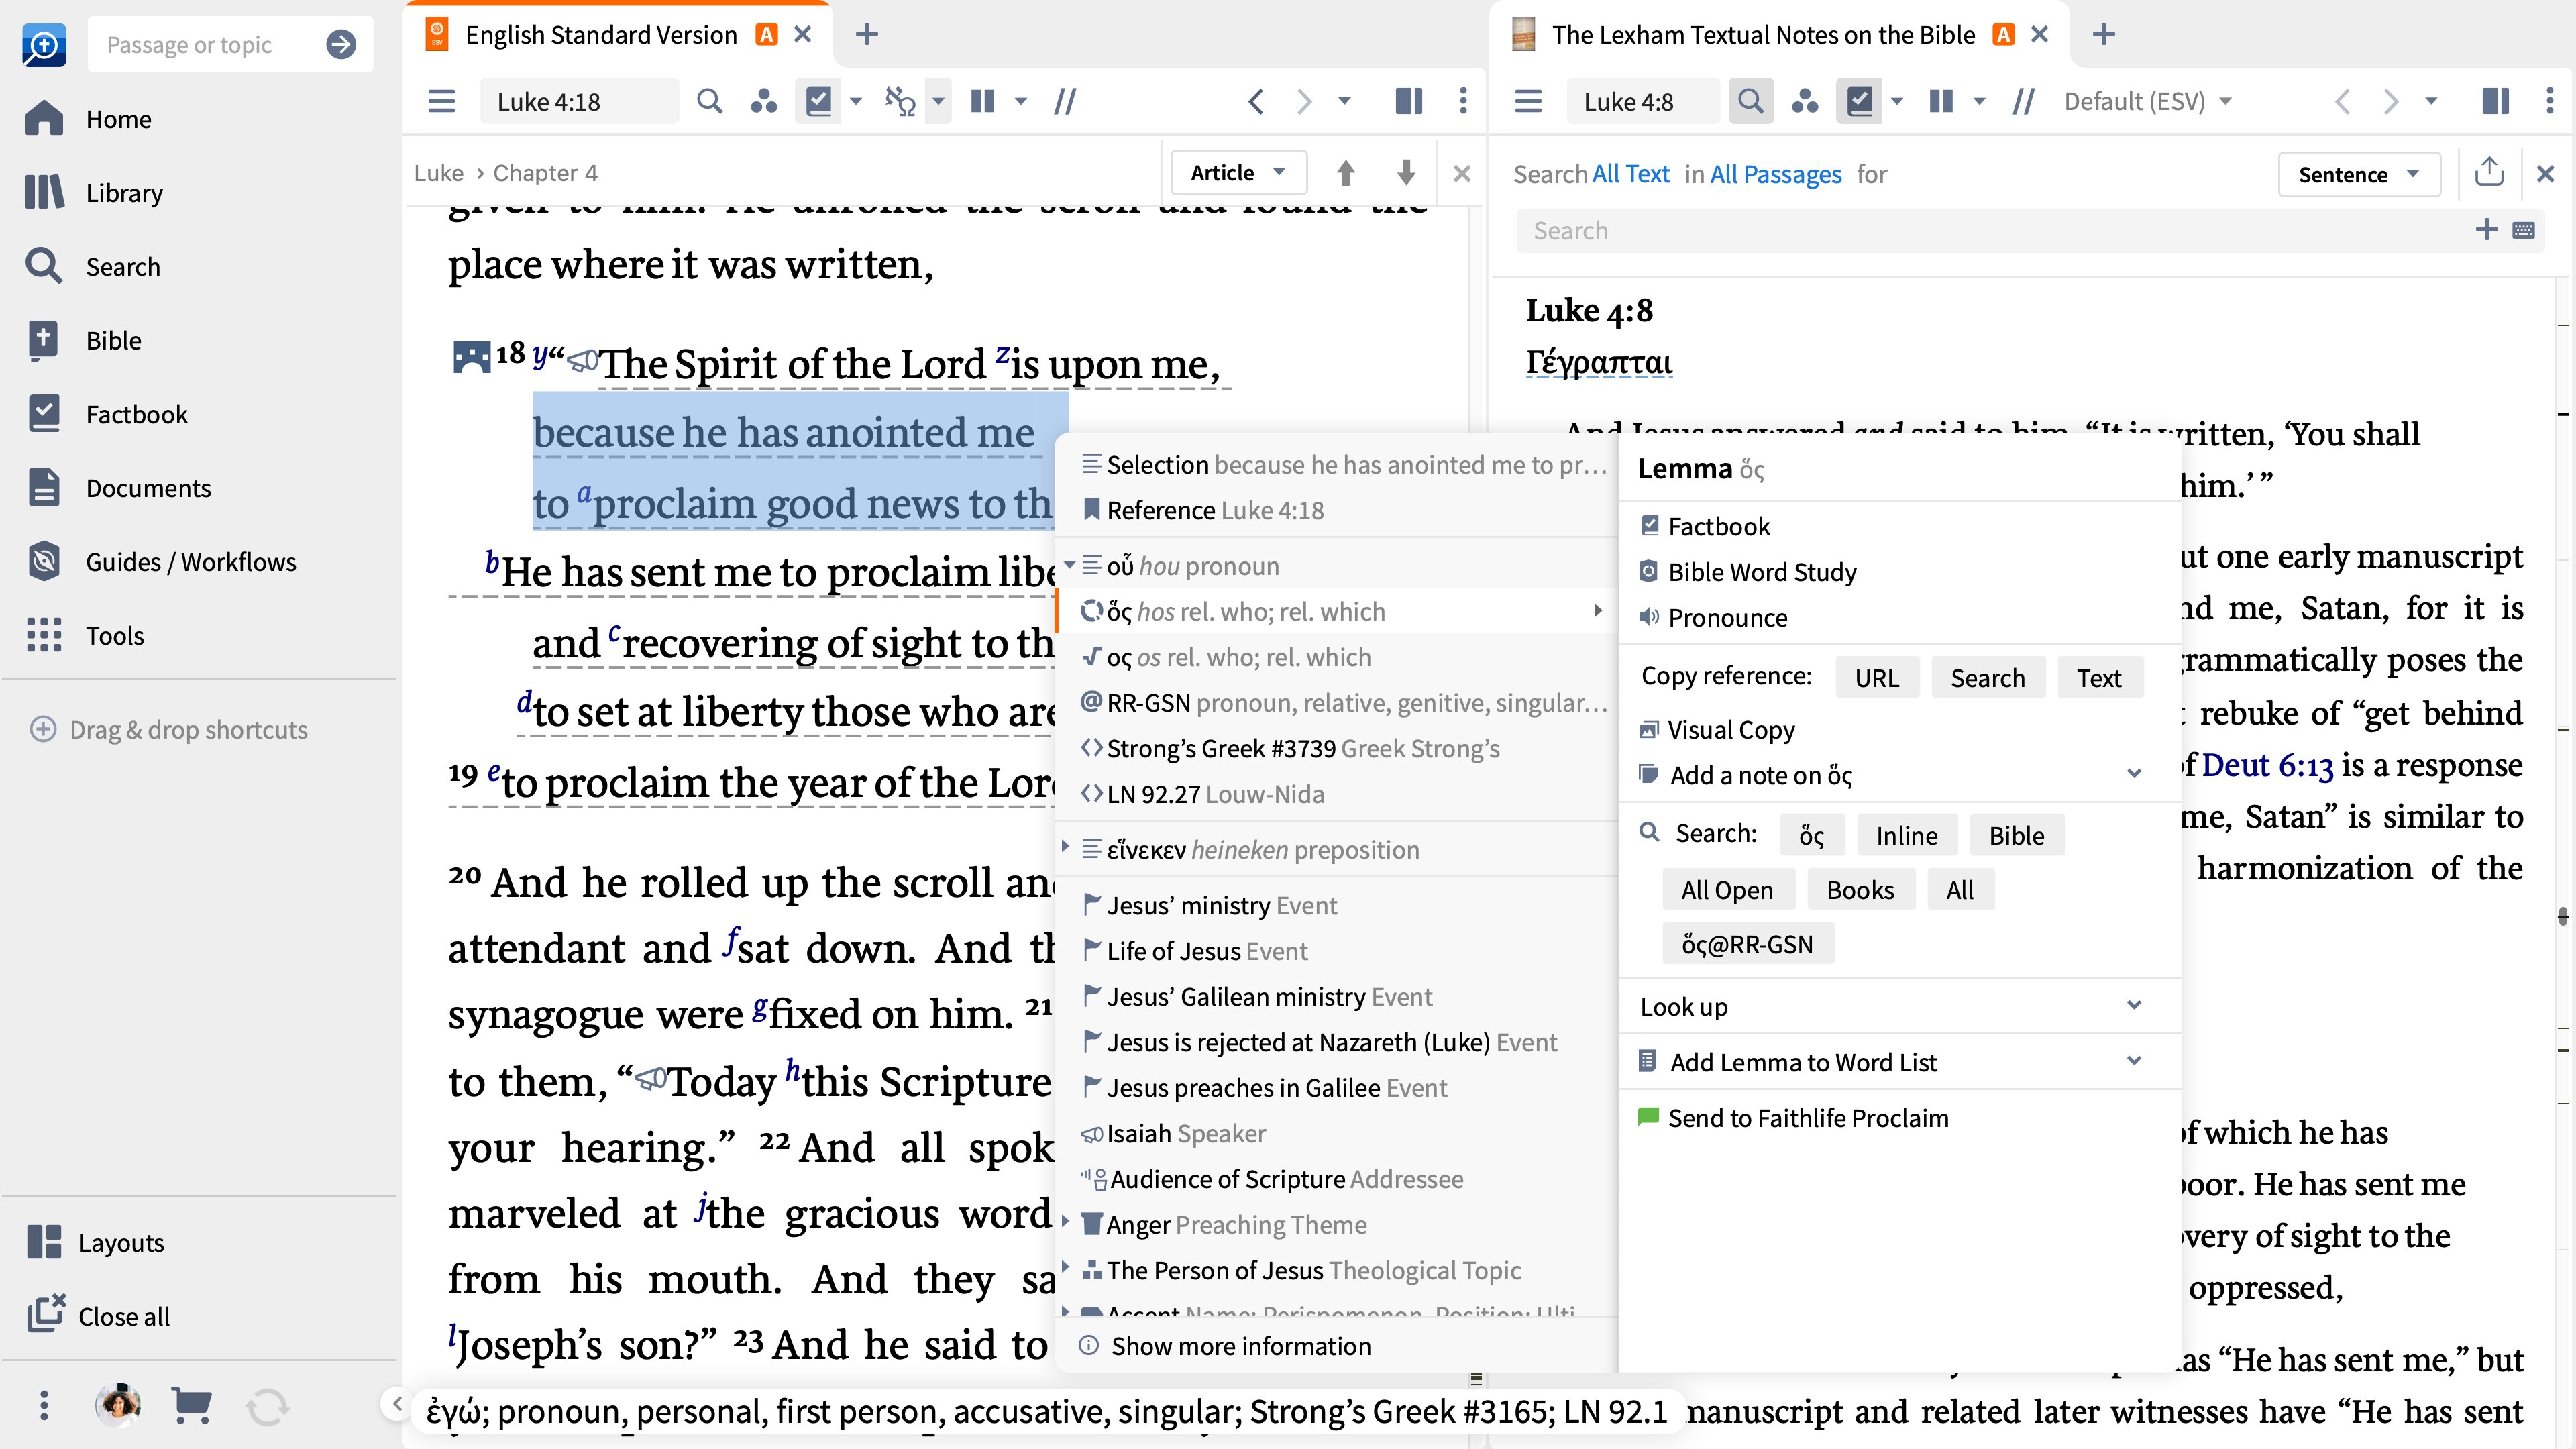Open the user profile avatar
This screenshot has width=2576, height=1449.
(x=118, y=1405)
